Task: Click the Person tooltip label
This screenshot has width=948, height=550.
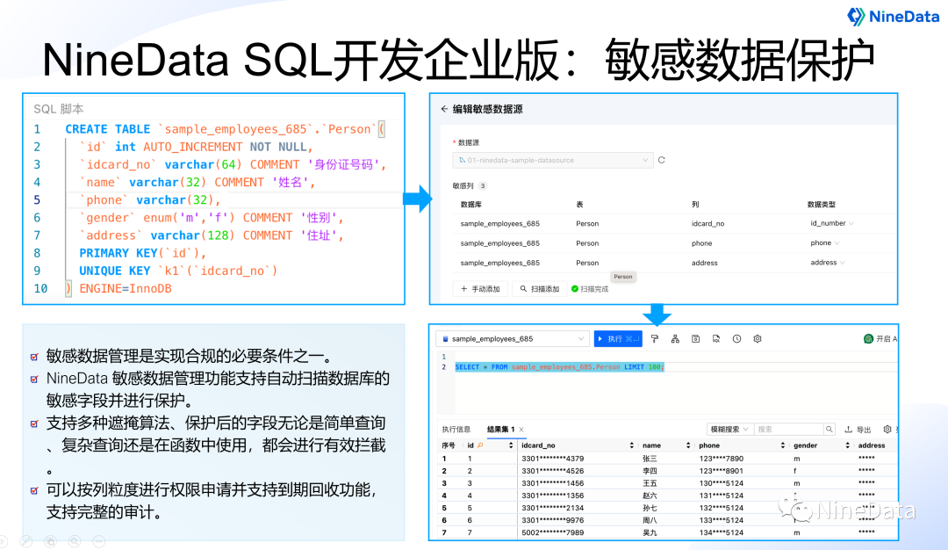Action: (622, 277)
